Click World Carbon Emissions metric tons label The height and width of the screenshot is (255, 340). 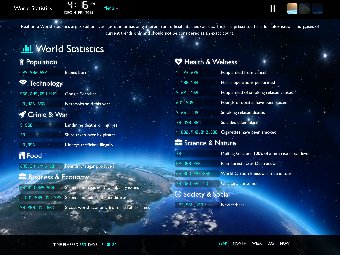coord(256,174)
